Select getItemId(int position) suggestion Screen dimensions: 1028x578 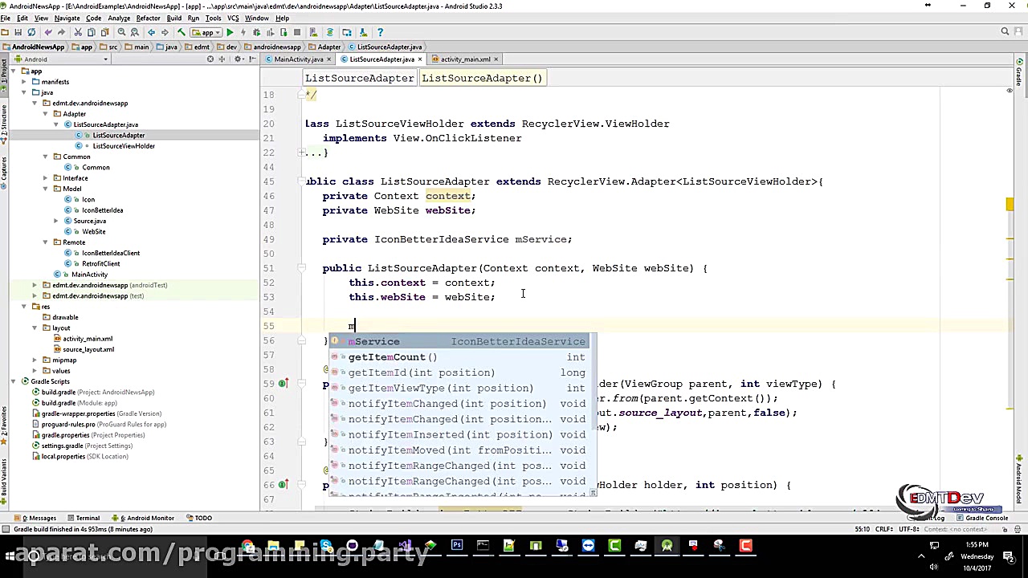462,372
